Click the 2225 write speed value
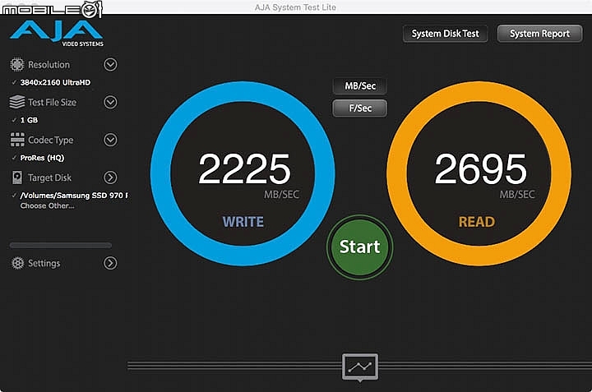 click(x=244, y=168)
